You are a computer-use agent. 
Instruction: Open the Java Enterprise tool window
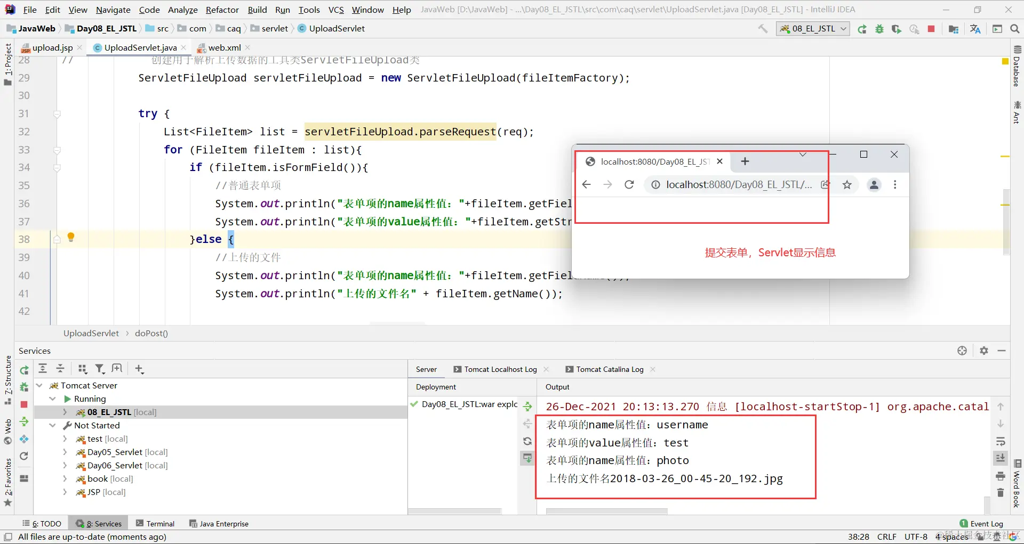click(219, 524)
